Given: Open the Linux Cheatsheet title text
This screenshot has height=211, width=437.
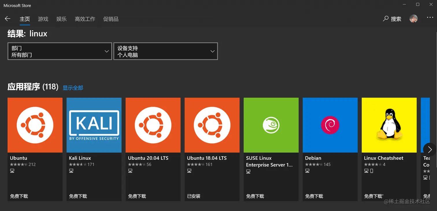Looking at the screenshot, I should pos(384,158).
